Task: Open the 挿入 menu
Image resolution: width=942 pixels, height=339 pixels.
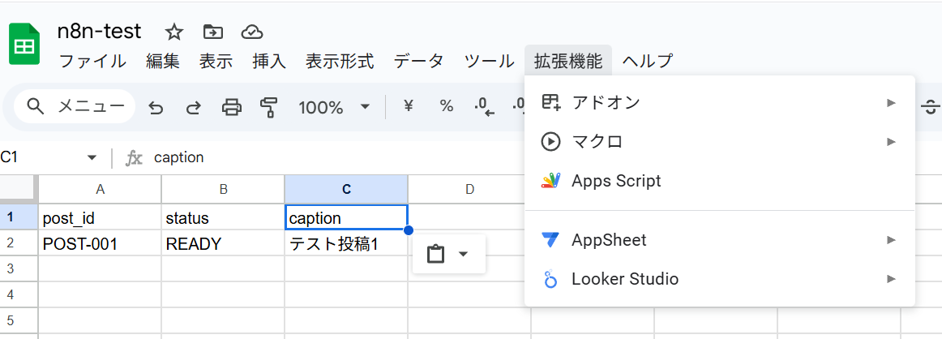Action: [269, 61]
